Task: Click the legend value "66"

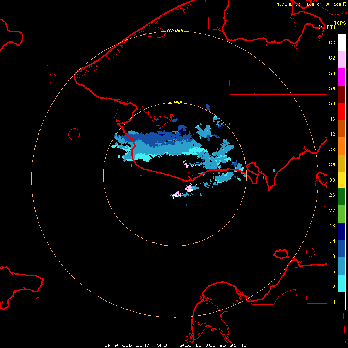Action: click(332, 43)
